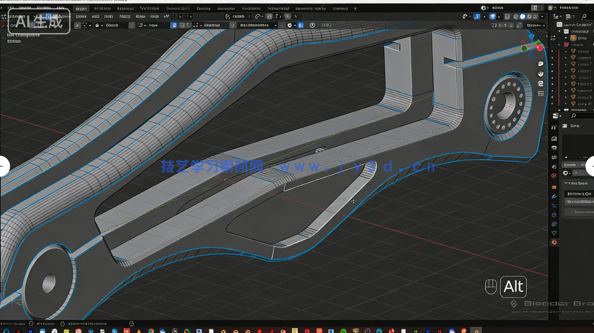Select solid shading mode in the viewport header
This screenshot has height=333, width=594.
(x=522, y=17)
